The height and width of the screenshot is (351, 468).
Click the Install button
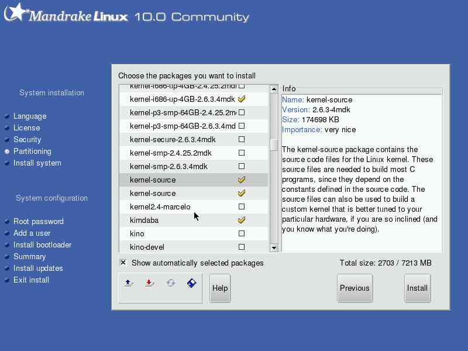[417, 288]
